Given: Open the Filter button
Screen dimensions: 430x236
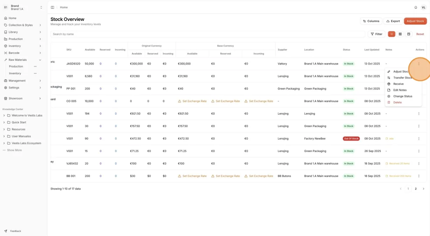Looking at the screenshot, I should pyautogui.click(x=376, y=34).
